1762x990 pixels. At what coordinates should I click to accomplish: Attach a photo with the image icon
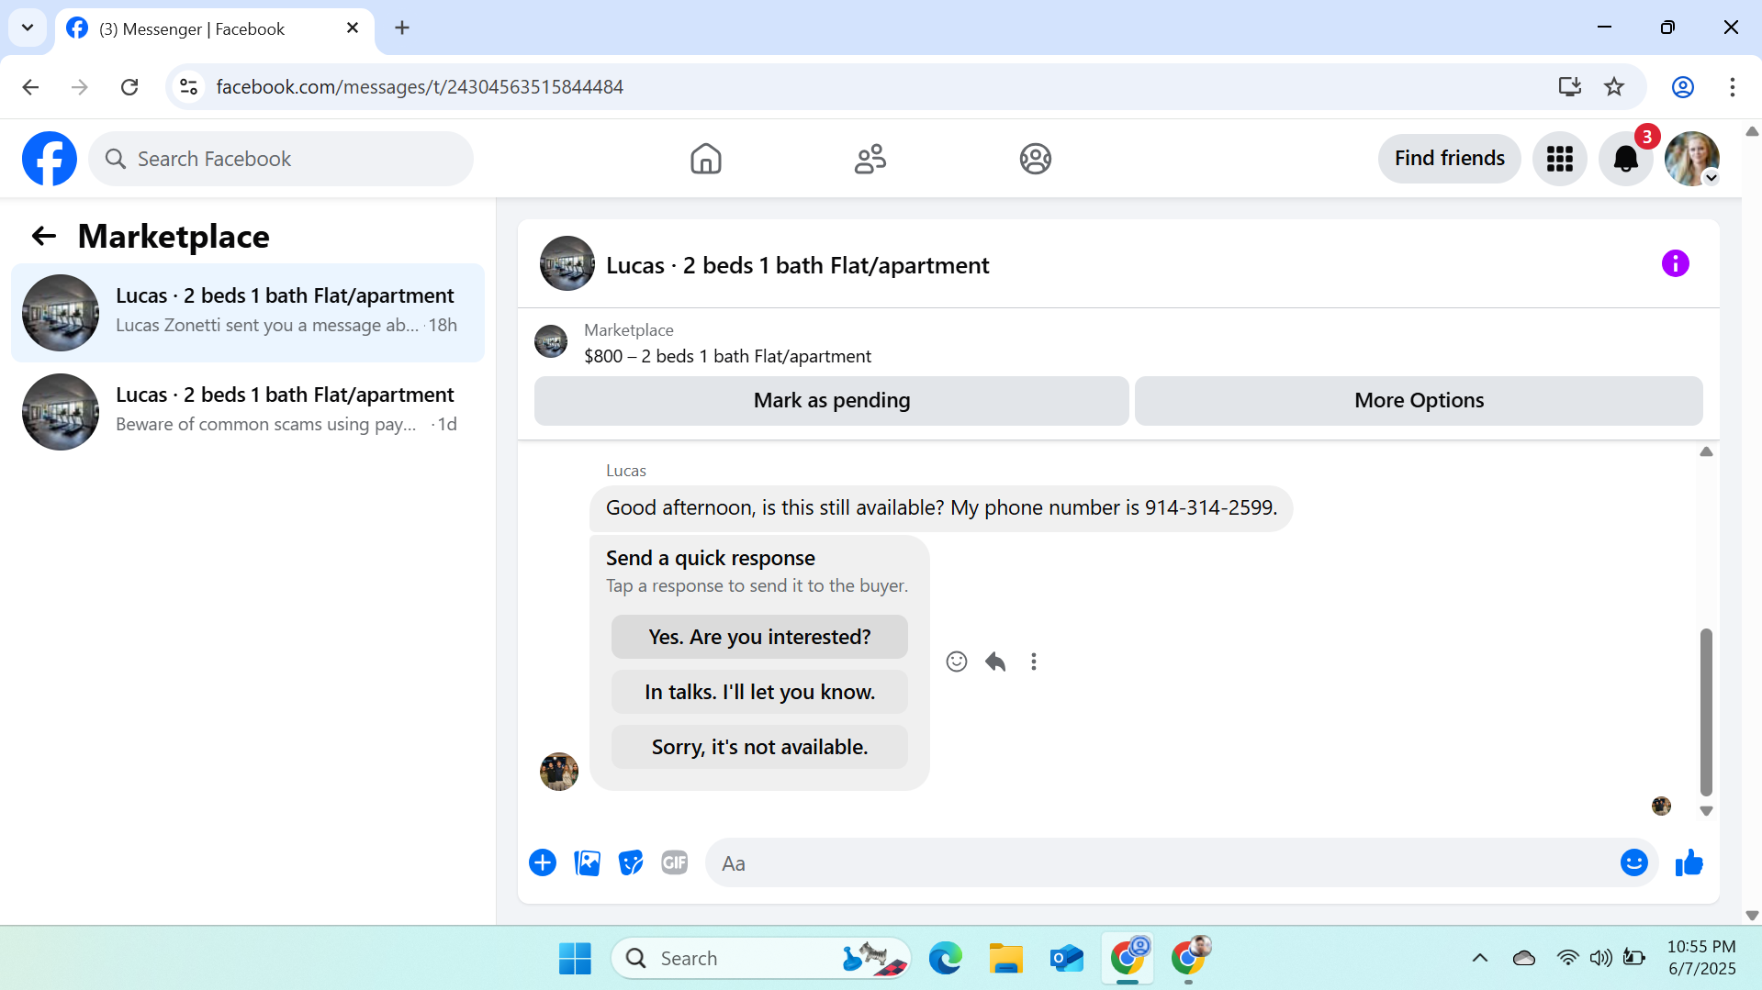(x=587, y=862)
